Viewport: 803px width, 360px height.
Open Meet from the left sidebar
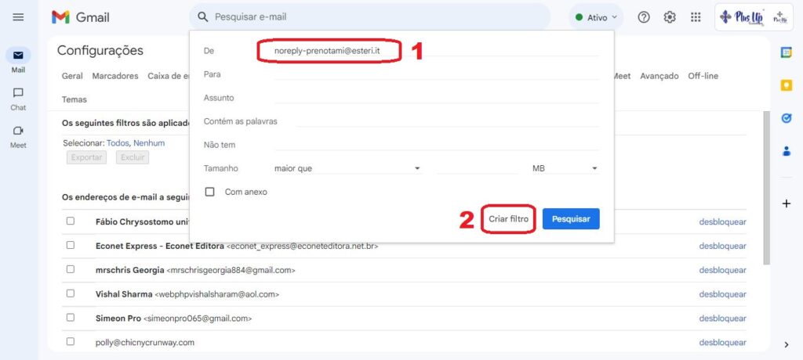pyautogui.click(x=18, y=135)
